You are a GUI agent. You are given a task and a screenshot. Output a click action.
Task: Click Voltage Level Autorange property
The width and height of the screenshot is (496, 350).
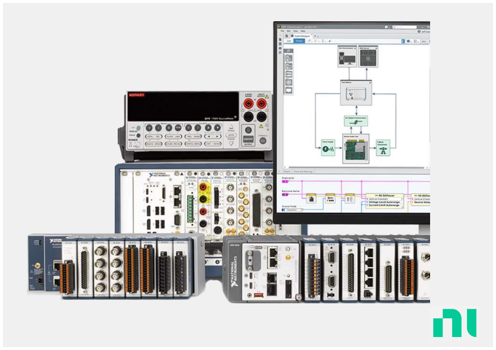[x=384, y=202]
